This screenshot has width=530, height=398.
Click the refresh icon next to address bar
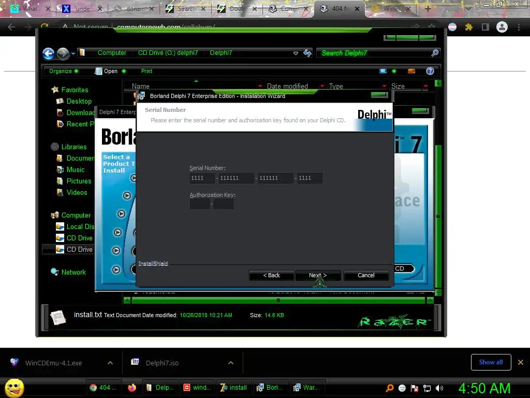[x=307, y=53]
